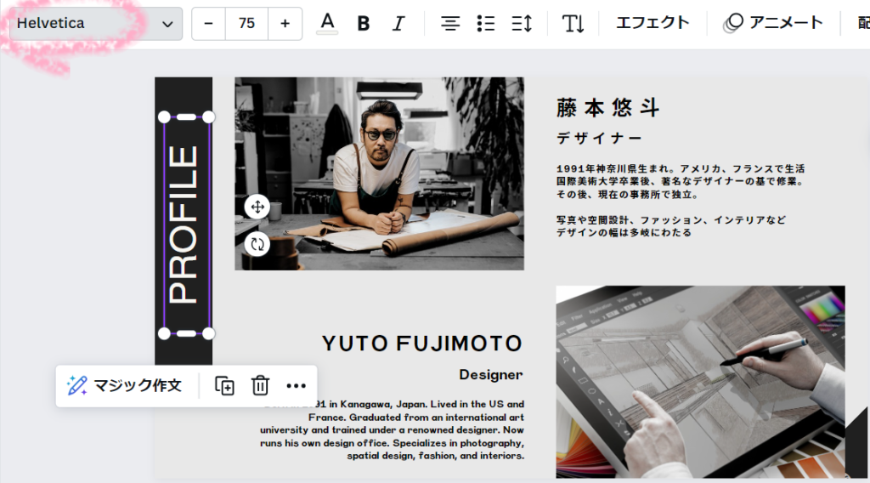Select the English biography paragraph

pos(393,429)
